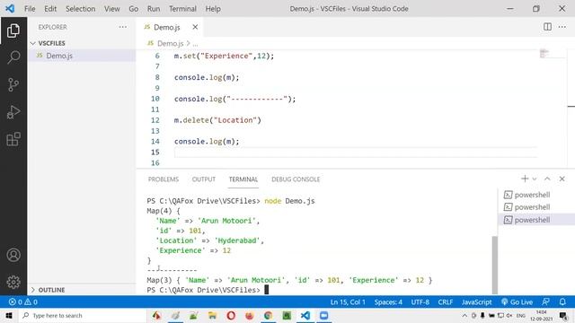575x323 pixels.
Task: Open File Explorer from the taskbar
Action: point(212,315)
